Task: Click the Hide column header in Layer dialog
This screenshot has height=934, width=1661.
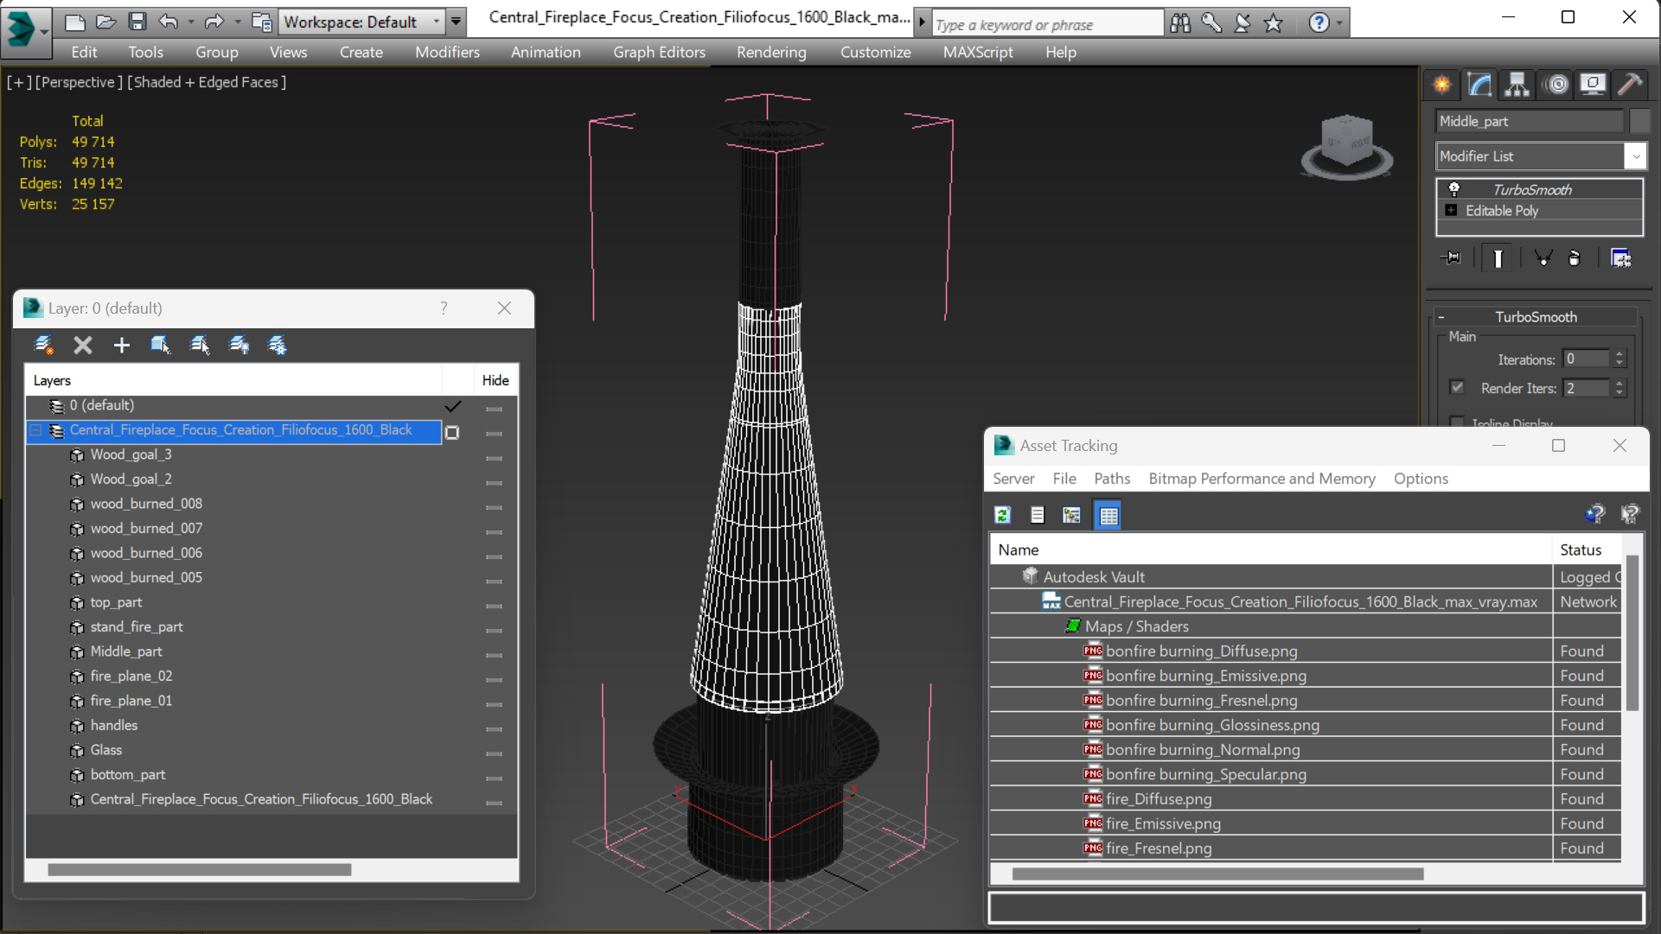Action: click(495, 380)
